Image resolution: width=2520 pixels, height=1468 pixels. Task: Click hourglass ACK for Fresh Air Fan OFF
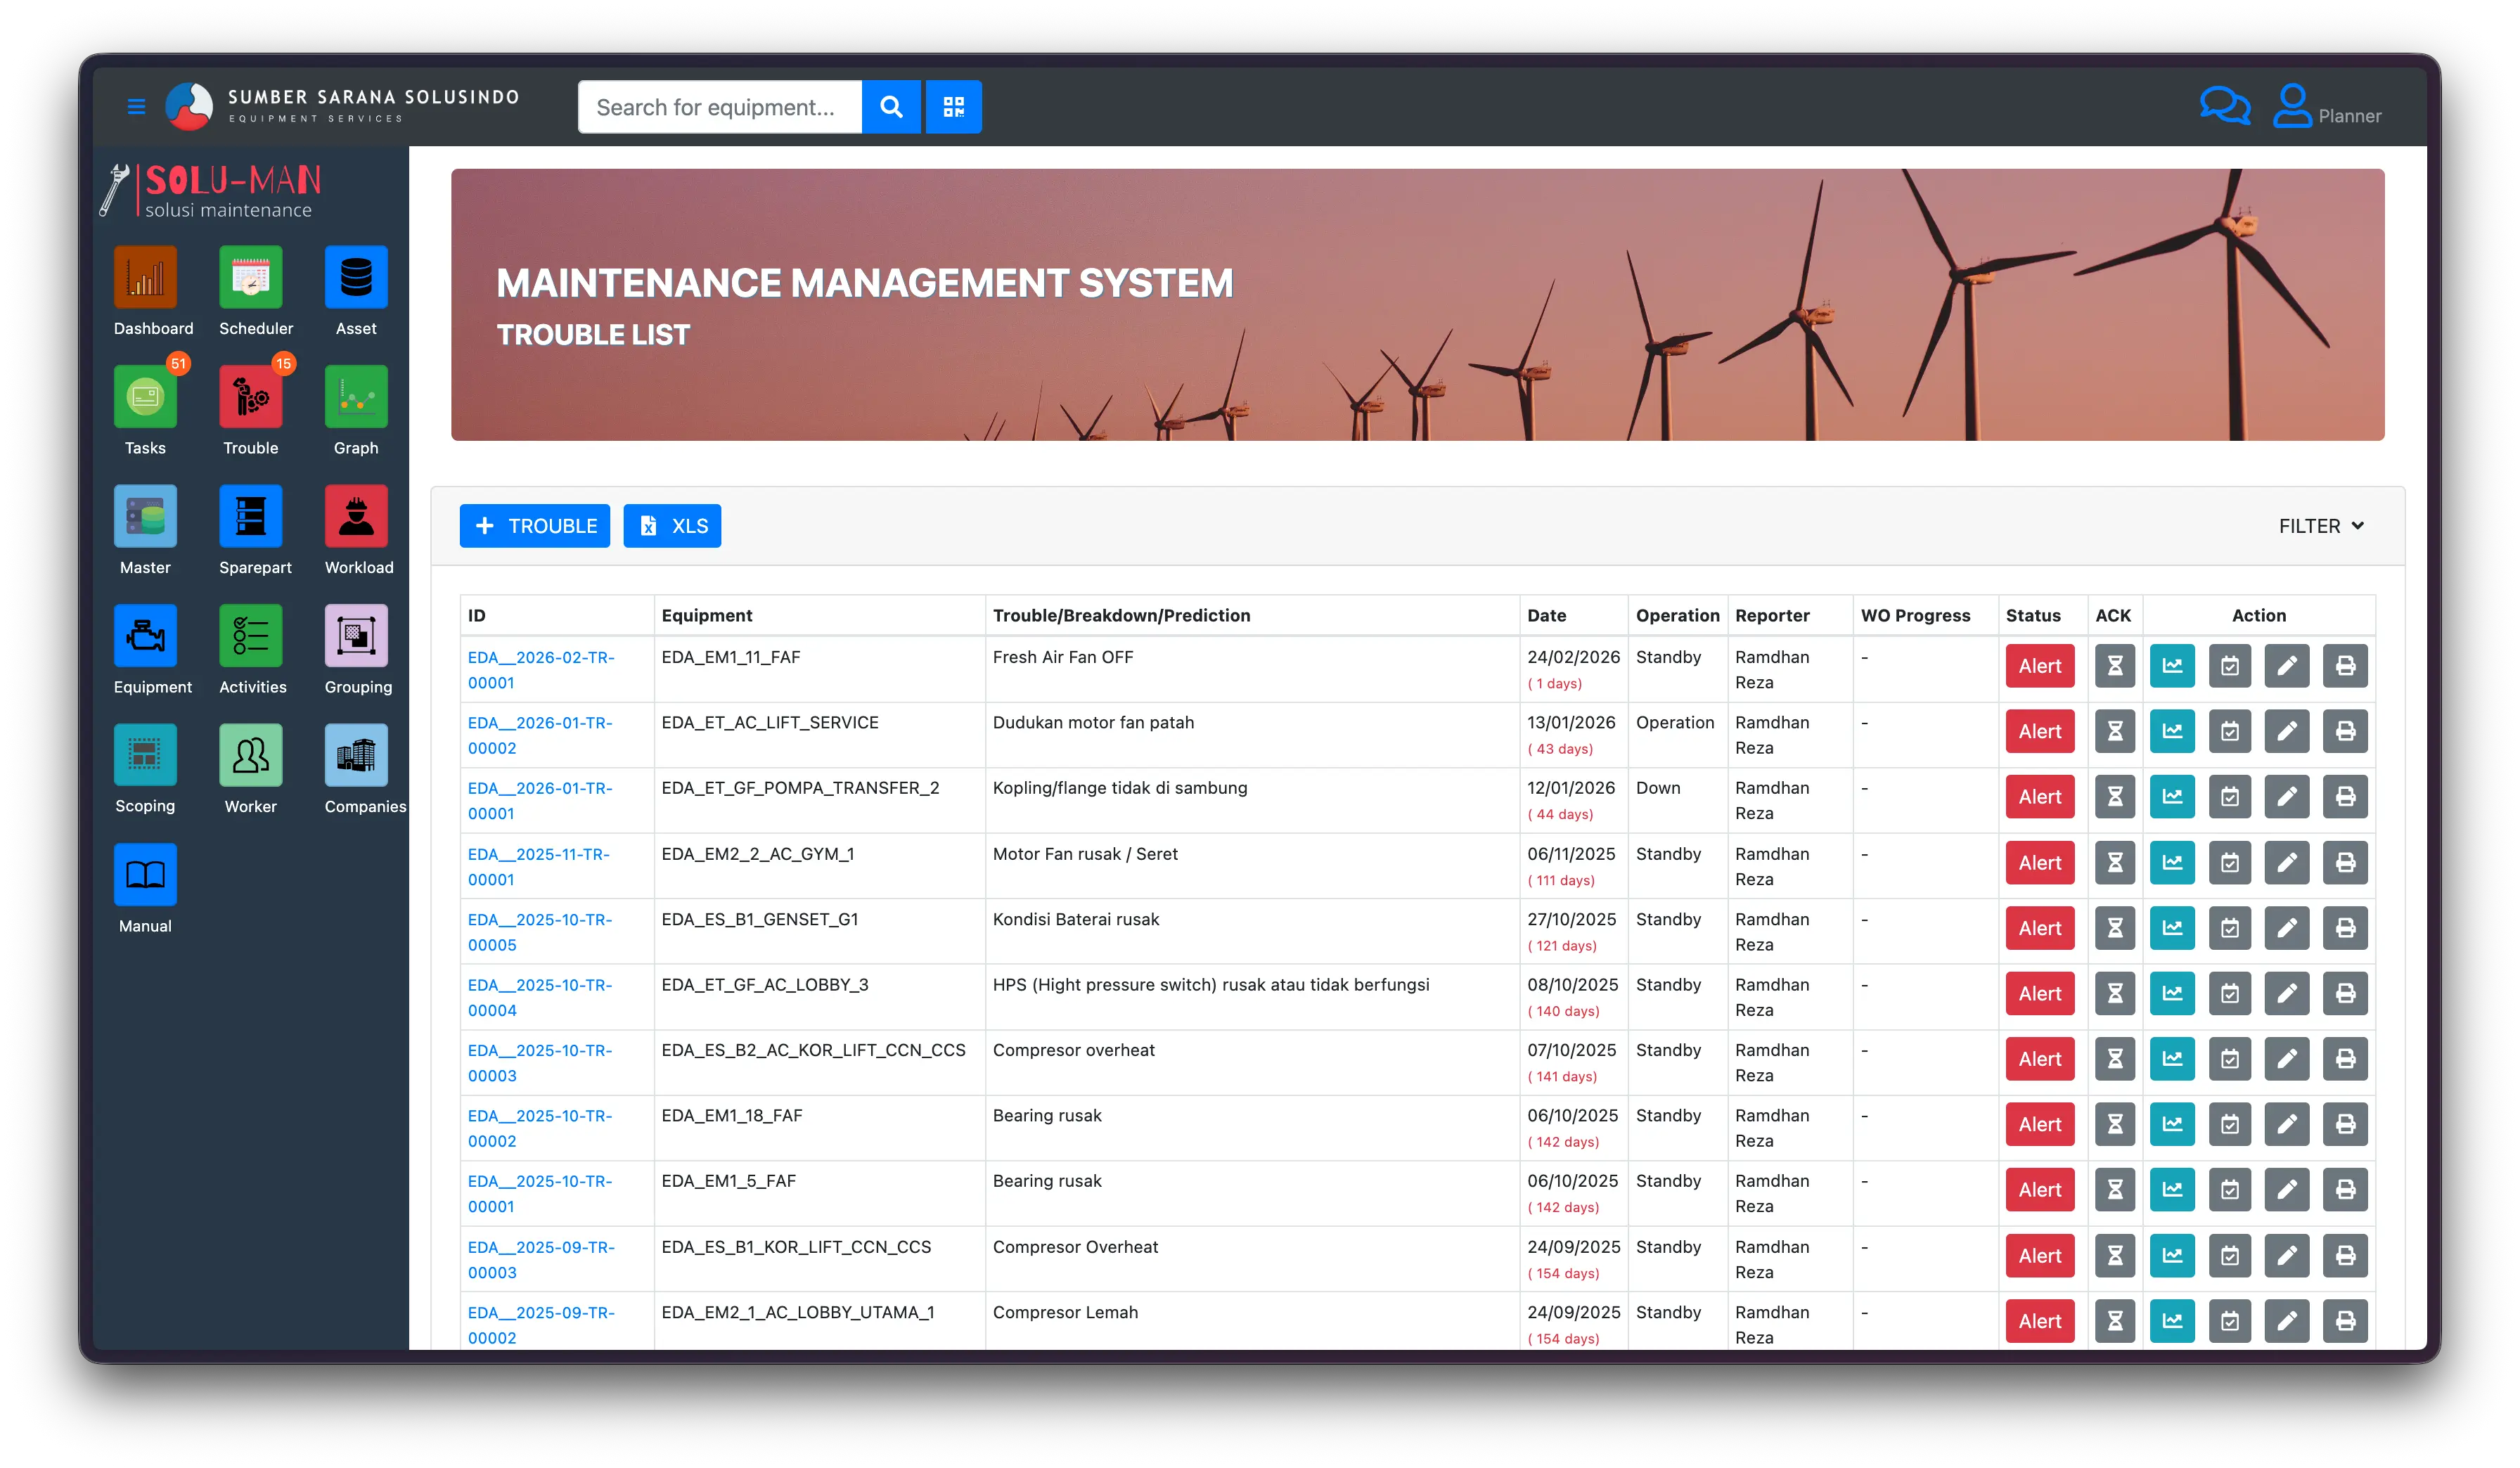2114,666
